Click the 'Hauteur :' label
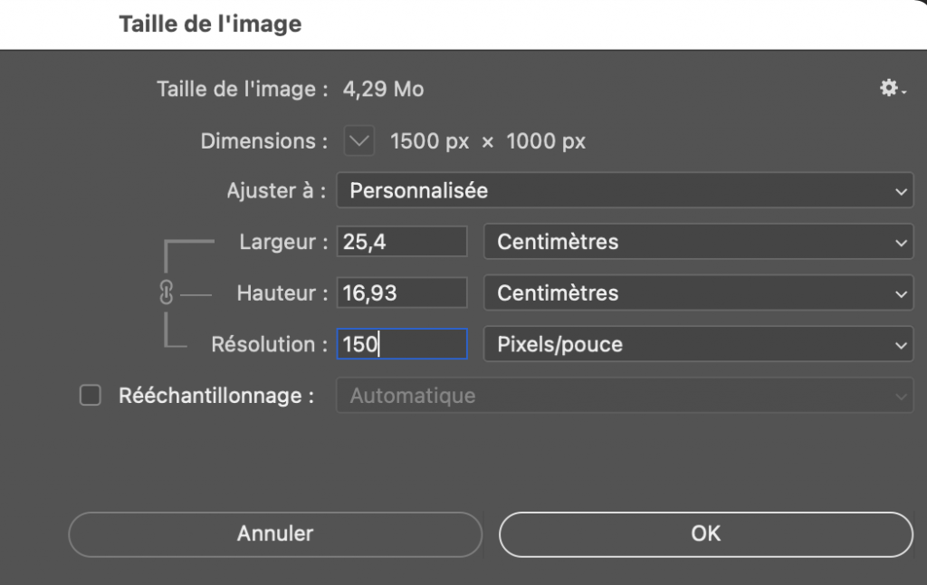Image resolution: width=927 pixels, height=585 pixels. 281,293
